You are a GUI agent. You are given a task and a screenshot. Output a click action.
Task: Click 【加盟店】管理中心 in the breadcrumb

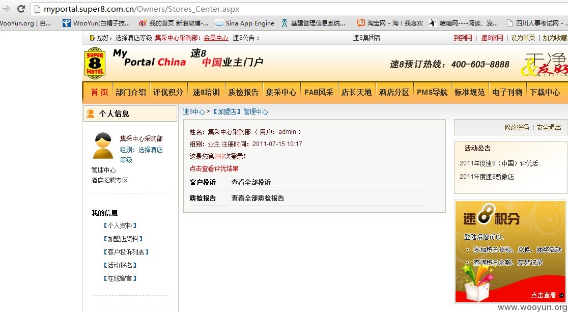[x=239, y=111]
